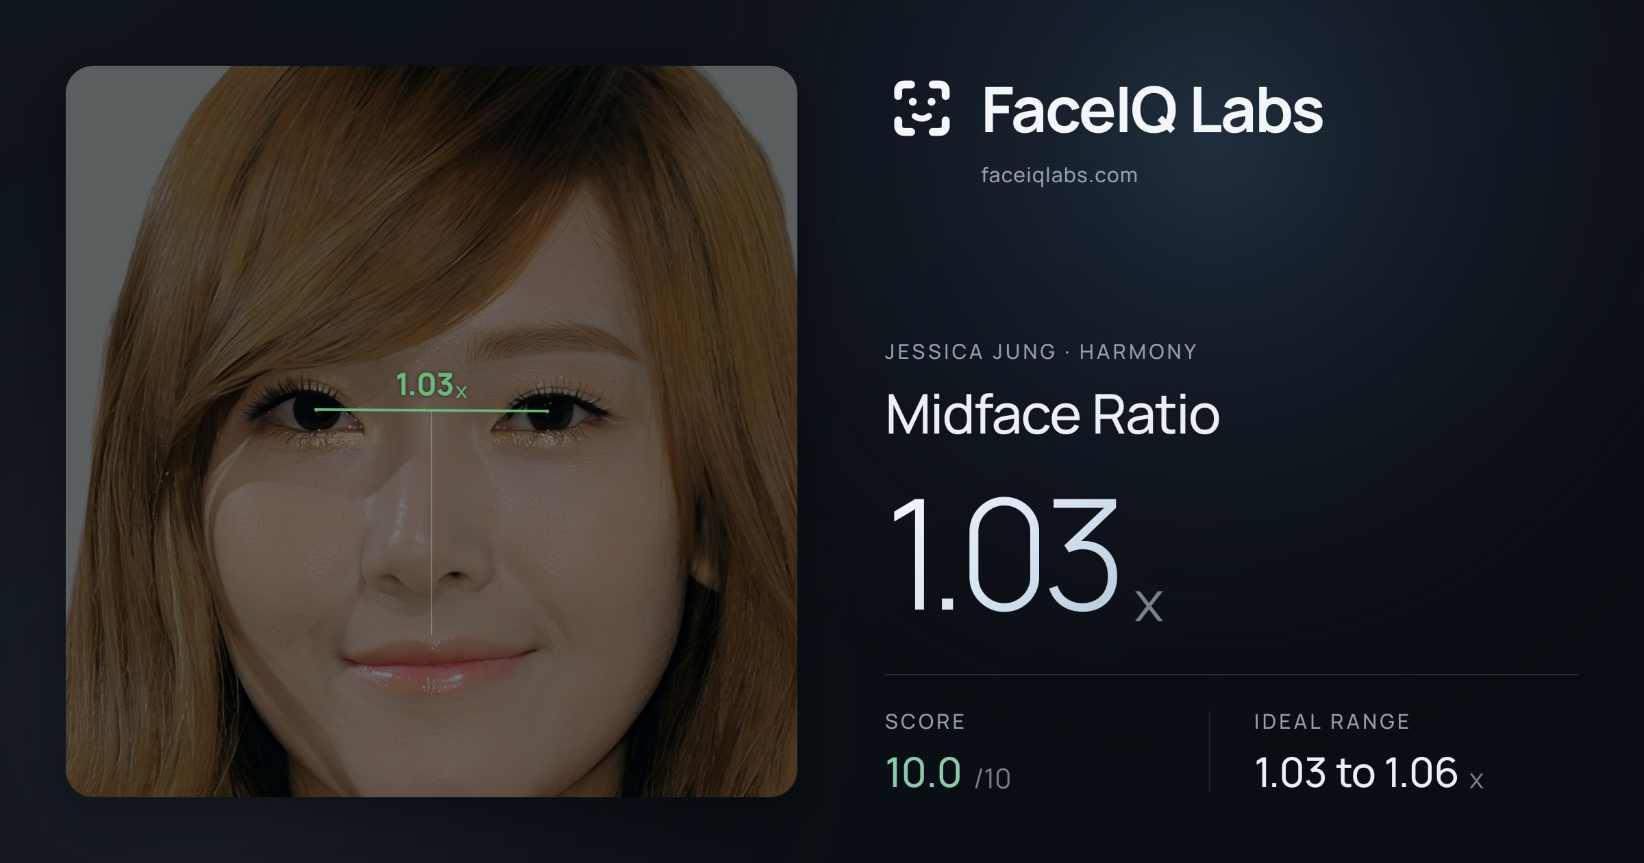Click the 'Midface Ratio' heading
Screen dimensions: 1644x863
(x=1052, y=414)
